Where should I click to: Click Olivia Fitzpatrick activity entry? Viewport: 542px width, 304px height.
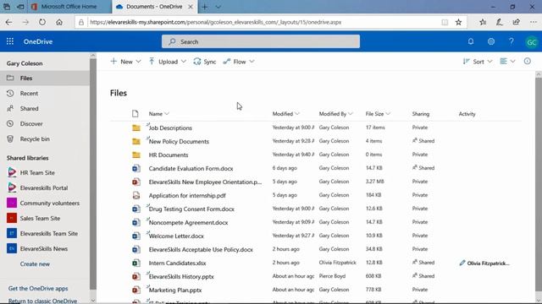point(484,263)
